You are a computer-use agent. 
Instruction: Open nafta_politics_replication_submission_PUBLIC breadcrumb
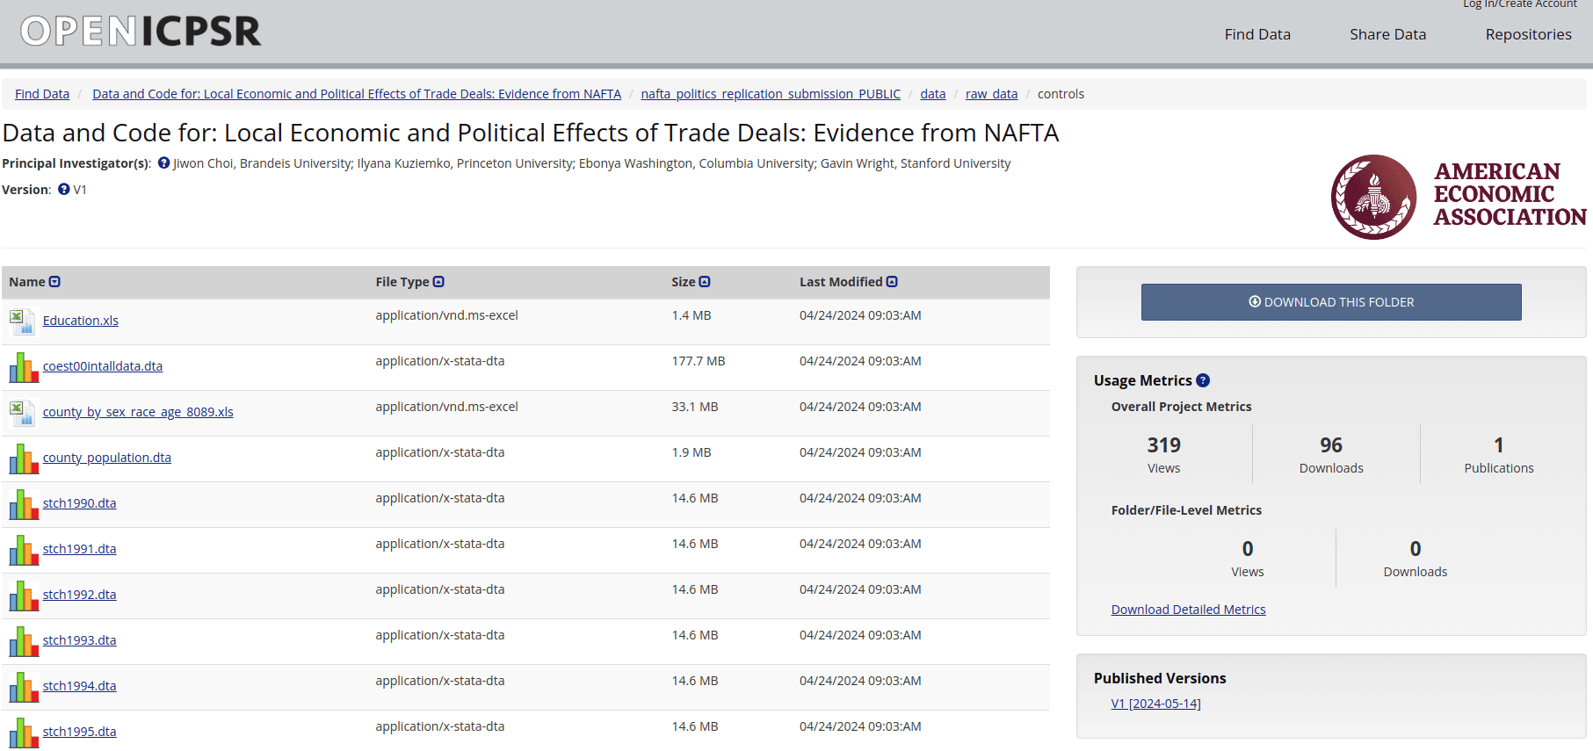coord(771,94)
